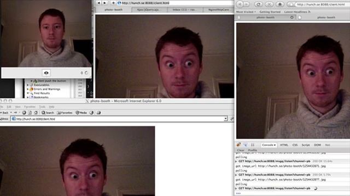Activate the Firebug inspect element tool
The width and height of the screenshot is (350, 196).
pyautogui.click(x=246, y=145)
